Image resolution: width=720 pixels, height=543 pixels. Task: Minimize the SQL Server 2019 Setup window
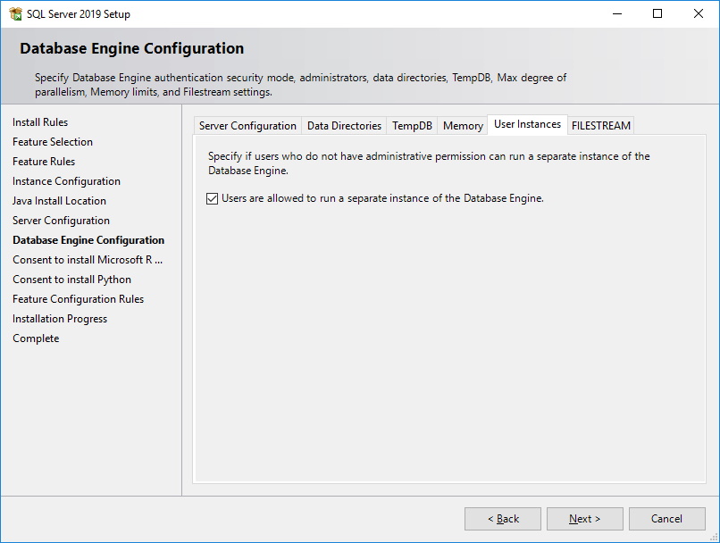(x=617, y=13)
